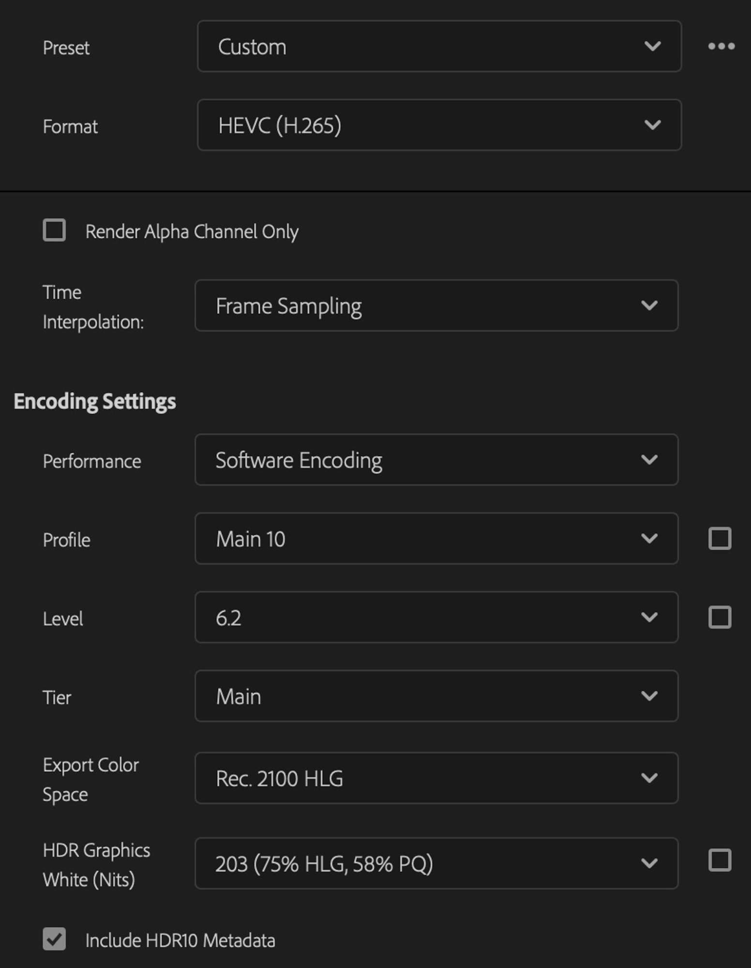Open the preset options three-dot menu

(x=721, y=46)
